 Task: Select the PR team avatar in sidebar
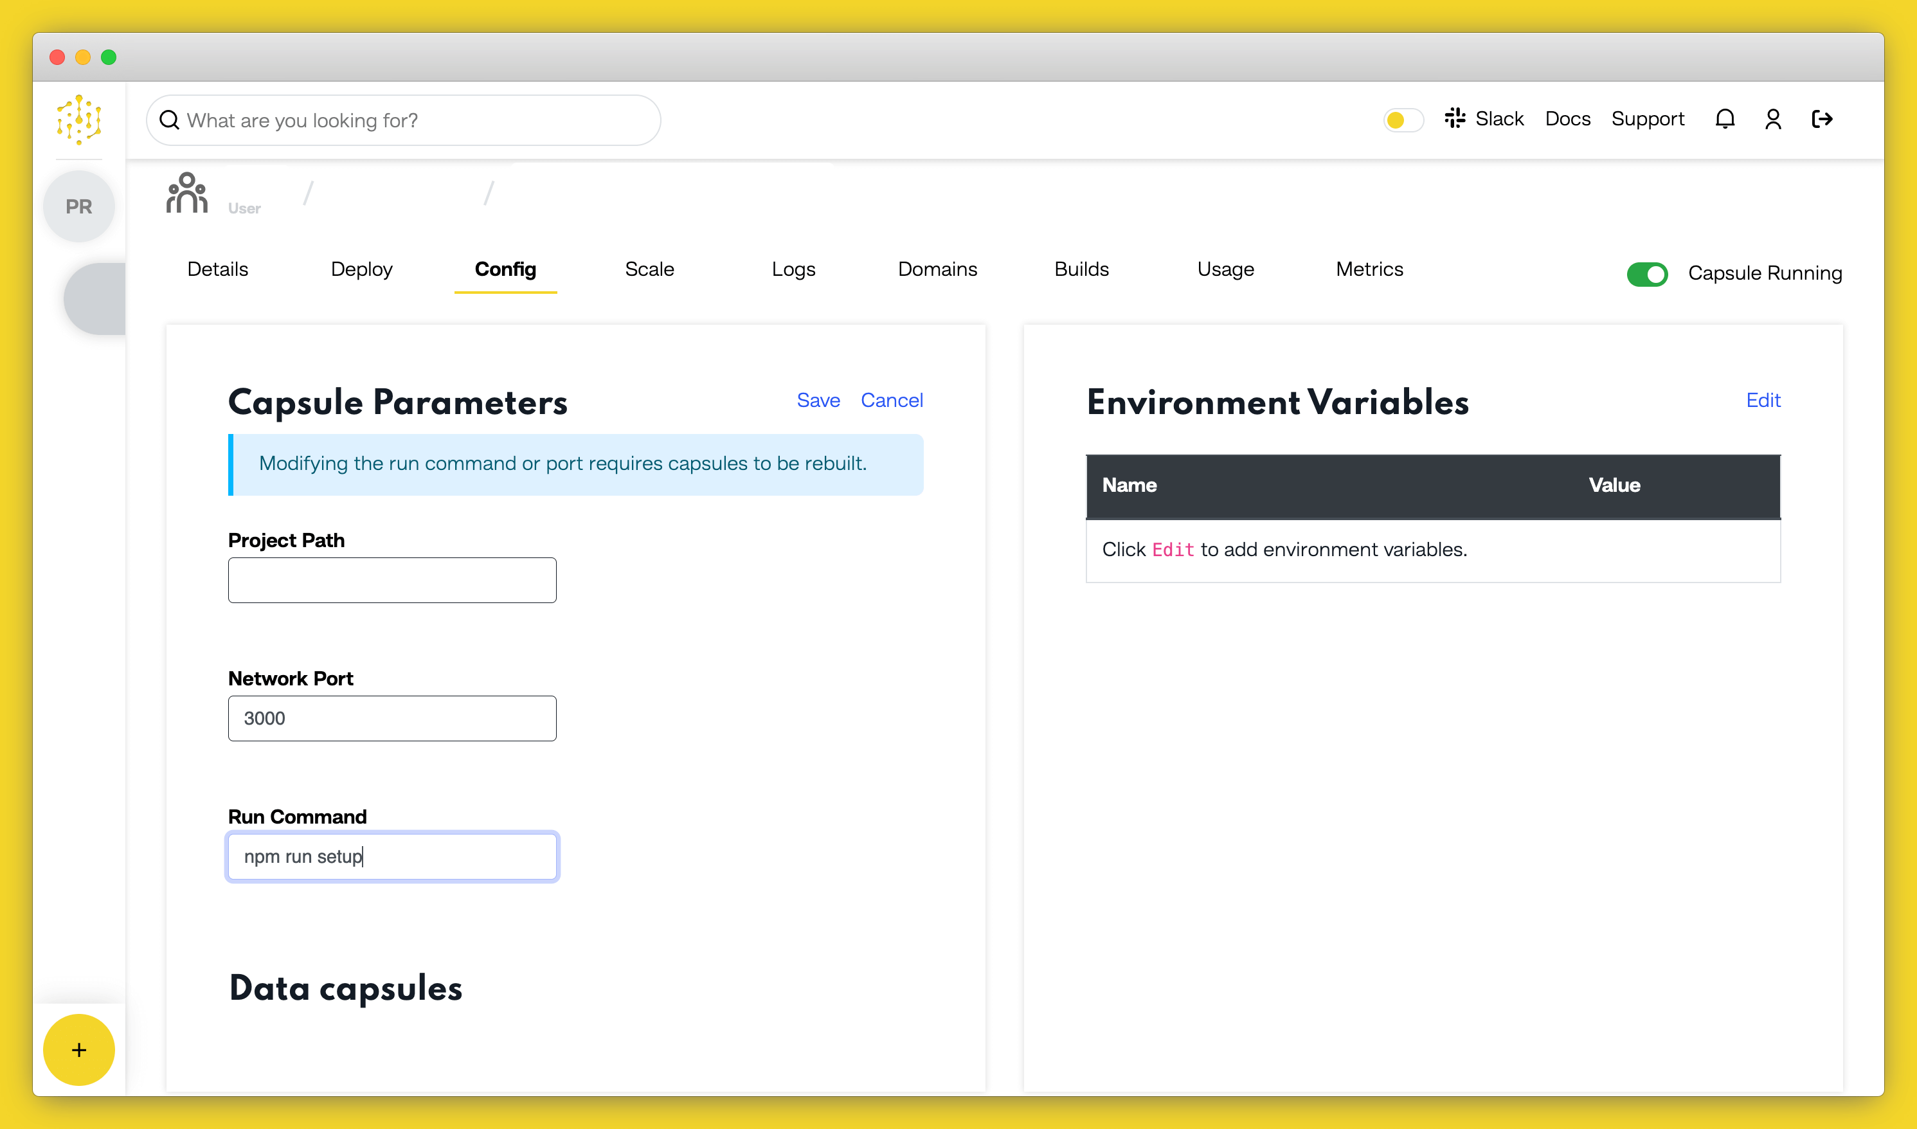click(78, 206)
